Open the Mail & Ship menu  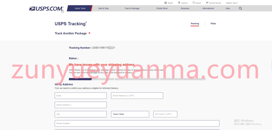tap(104, 8)
